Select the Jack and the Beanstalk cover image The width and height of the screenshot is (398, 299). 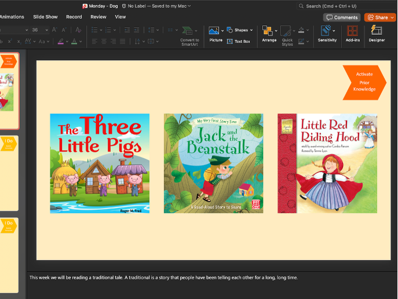213,163
